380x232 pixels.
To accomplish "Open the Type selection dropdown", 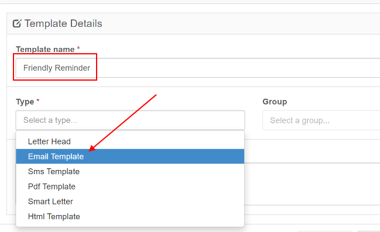I will [x=131, y=120].
